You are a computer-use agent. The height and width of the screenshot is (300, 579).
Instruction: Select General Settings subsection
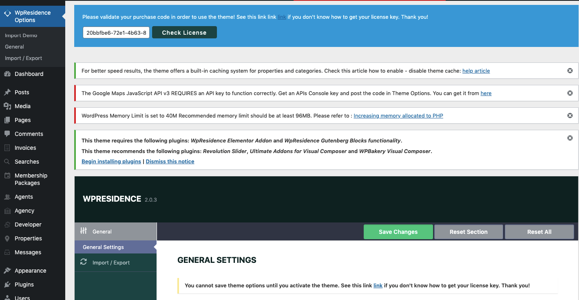pos(116,247)
